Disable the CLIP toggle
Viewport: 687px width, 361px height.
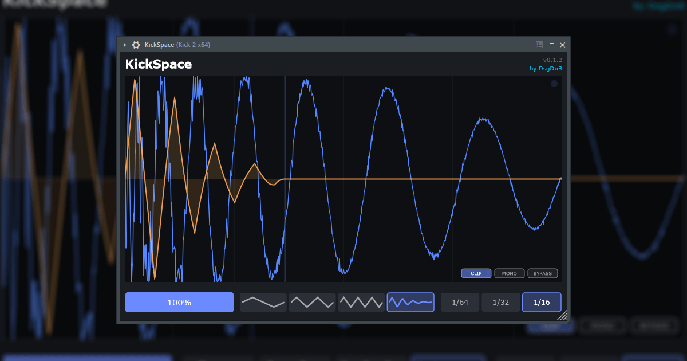pos(476,273)
